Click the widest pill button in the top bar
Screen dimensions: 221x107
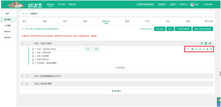(x=145, y=5)
